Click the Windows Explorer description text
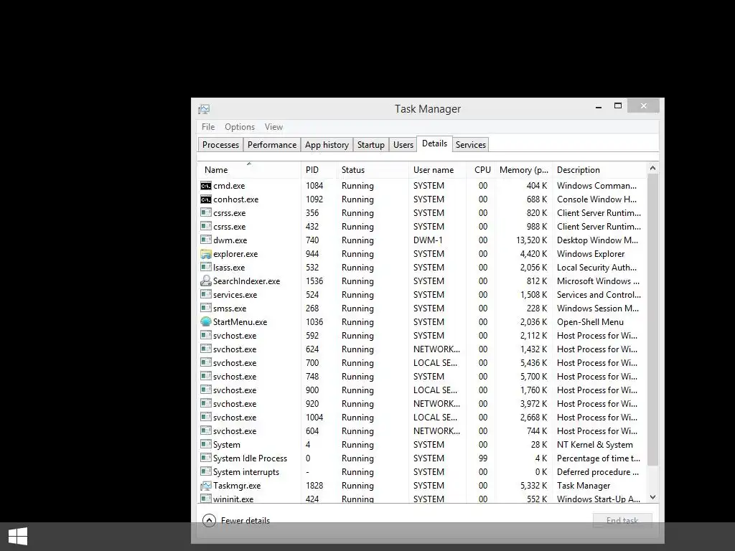Viewport: 735px width, 551px height. [x=591, y=253]
